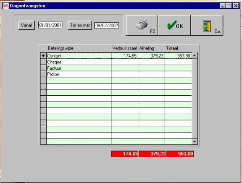Minimize the Dagontvangsten window
This screenshot has width=242, height=183.
tap(222, 6)
